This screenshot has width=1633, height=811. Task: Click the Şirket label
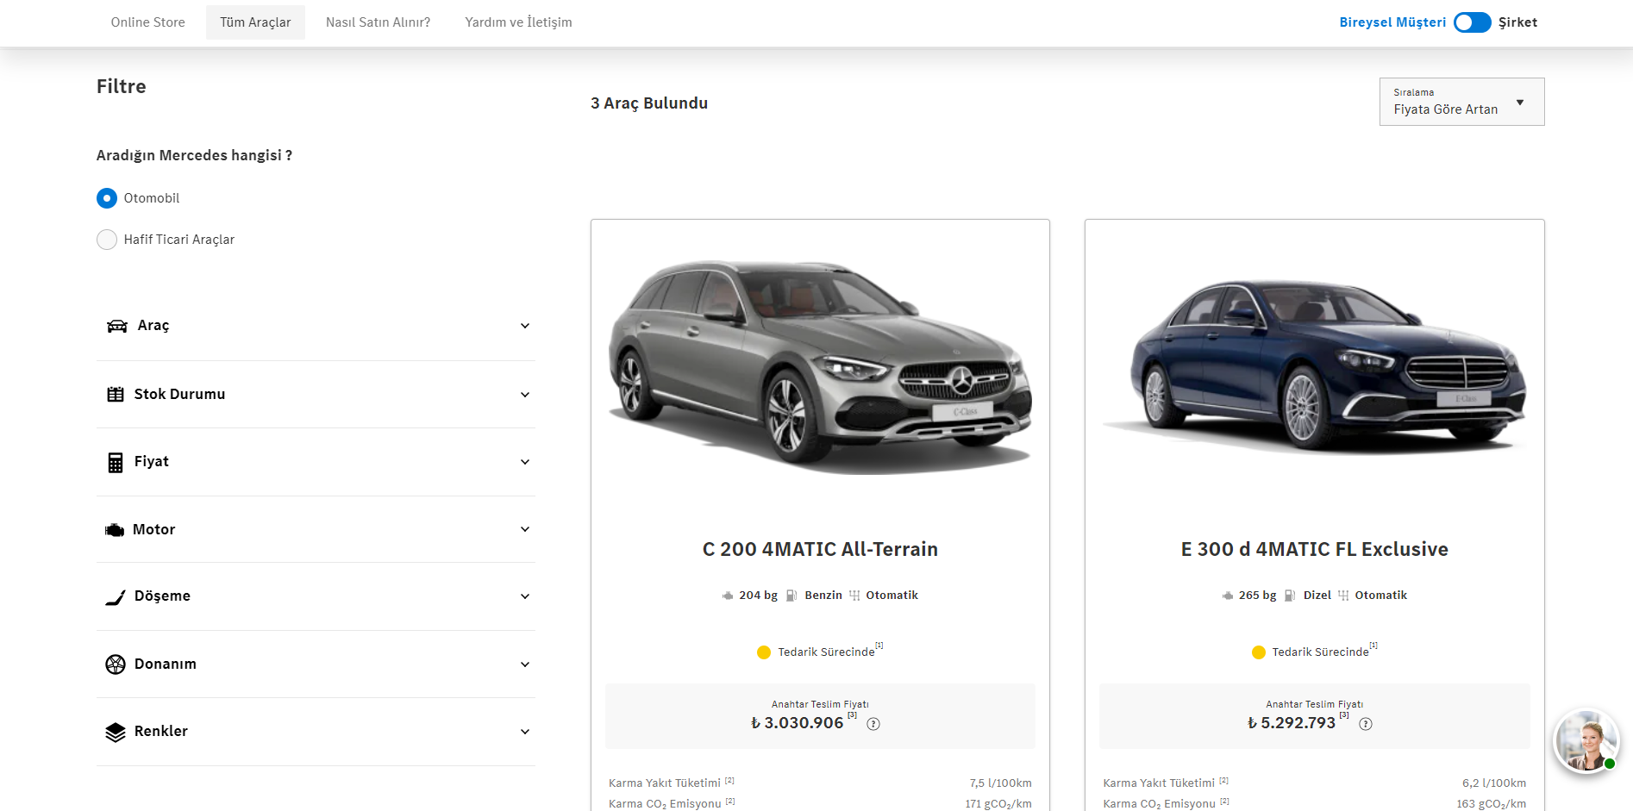click(x=1518, y=22)
